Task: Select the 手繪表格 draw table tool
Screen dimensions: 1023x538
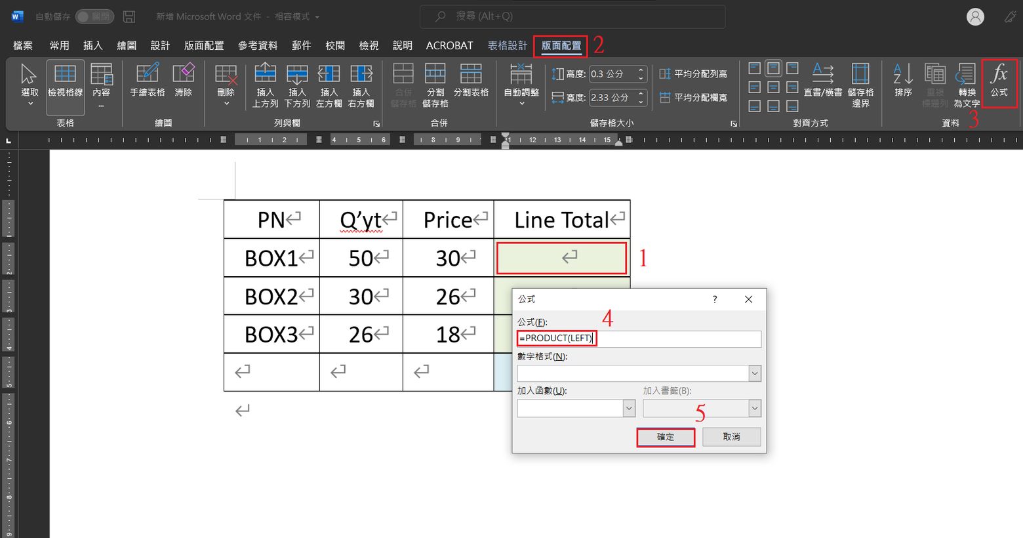Action: [147, 81]
